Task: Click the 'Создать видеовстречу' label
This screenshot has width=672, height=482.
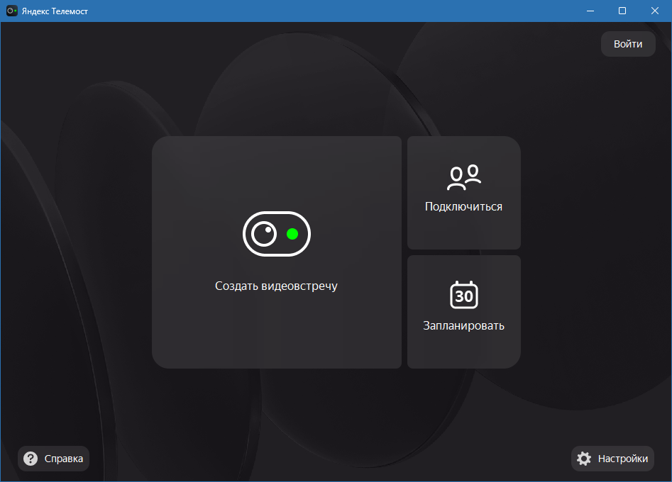Action: (x=276, y=286)
